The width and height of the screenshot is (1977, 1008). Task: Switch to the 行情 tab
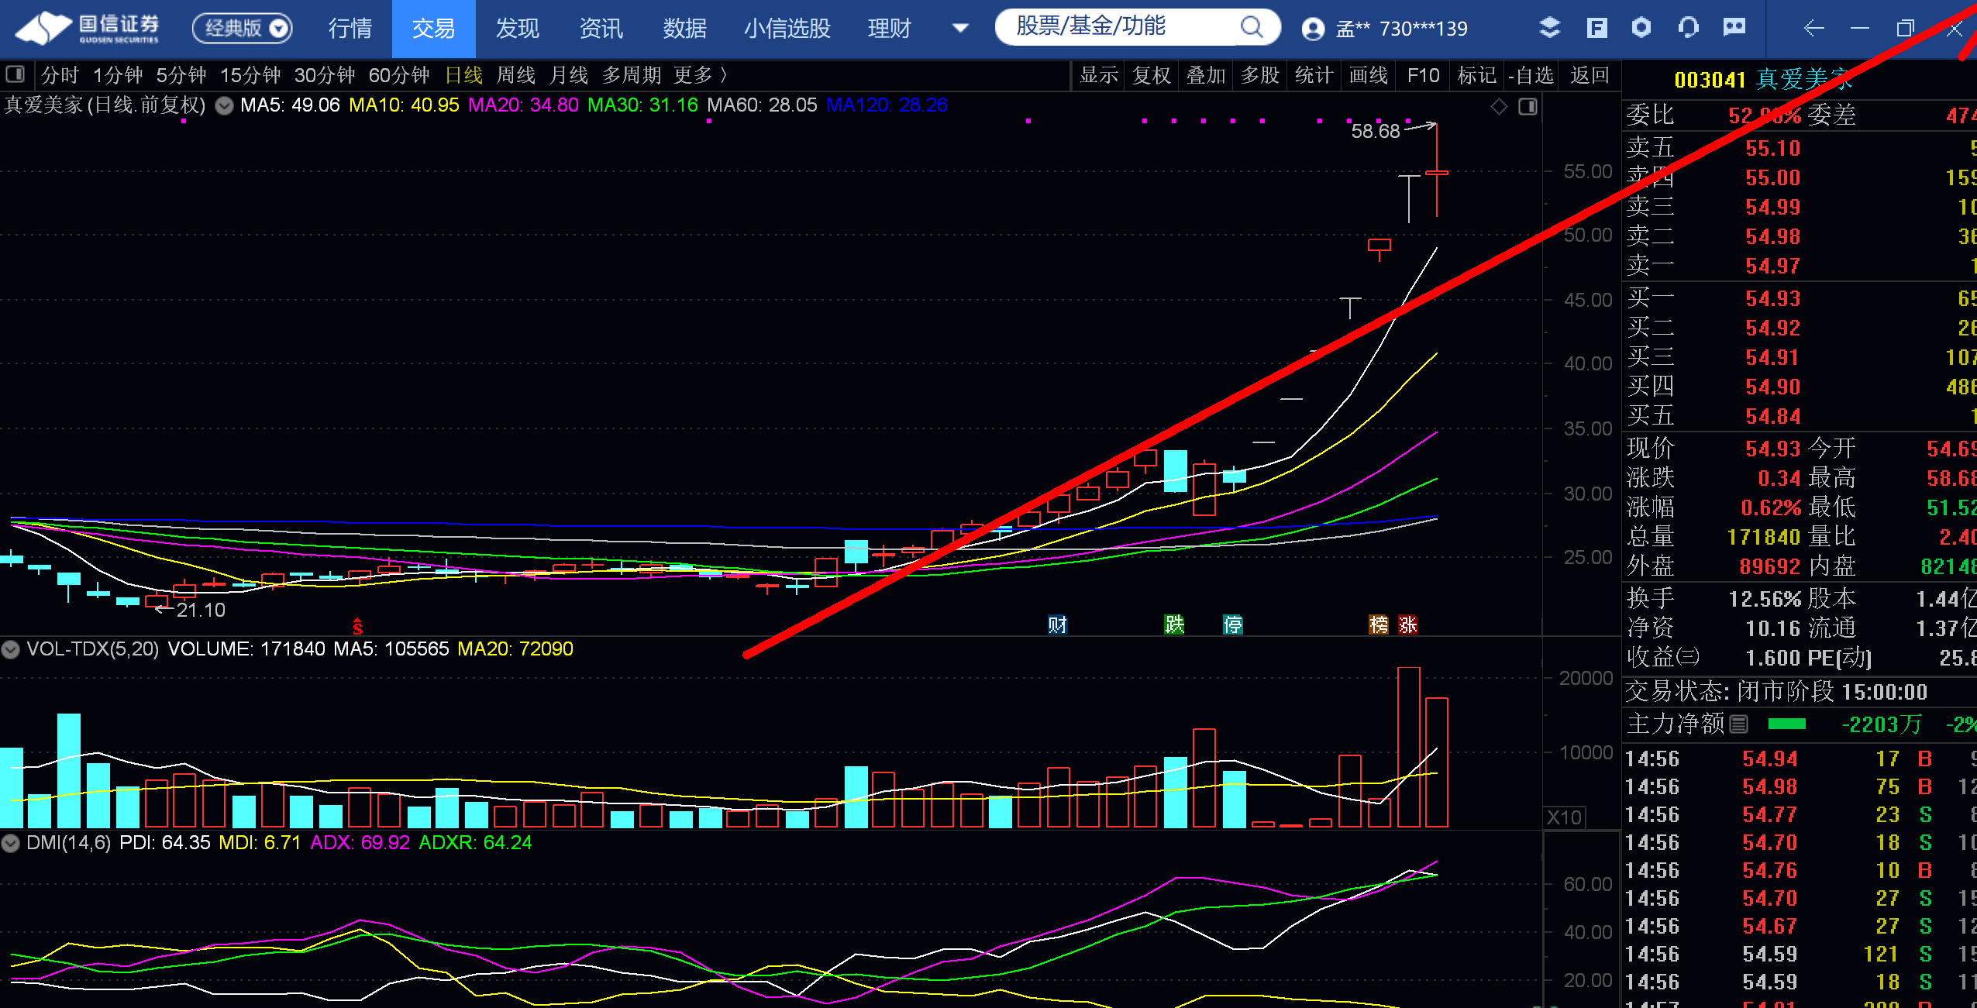pyautogui.click(x=350, y=29)
